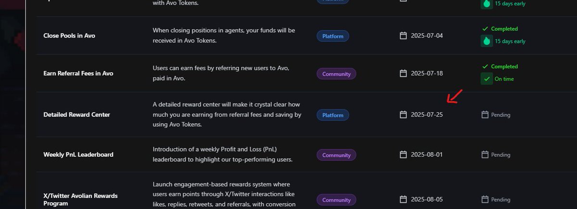Viewport: 577px width, 209px height.
Task: Click the calendar icon beside 2025-08-05
Action: coord(403,199)
